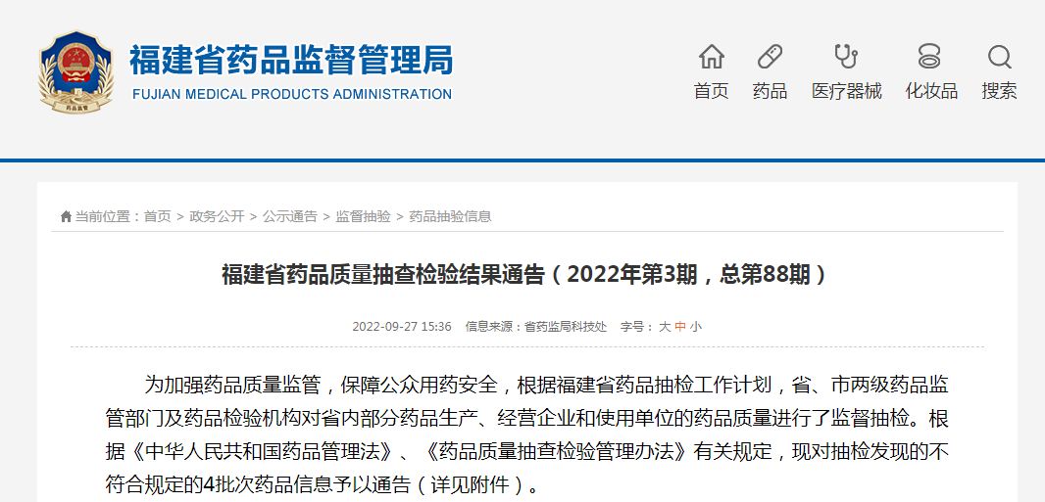Click 药品抽验信息 breadcrumb link
The image size is (1045, 502).
point(450,216)
